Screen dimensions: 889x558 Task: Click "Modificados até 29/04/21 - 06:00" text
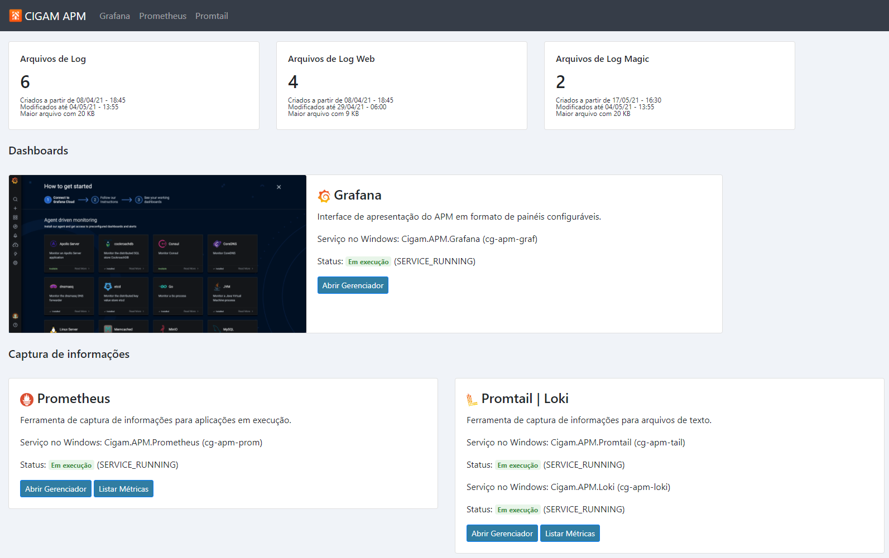point(337,107)
